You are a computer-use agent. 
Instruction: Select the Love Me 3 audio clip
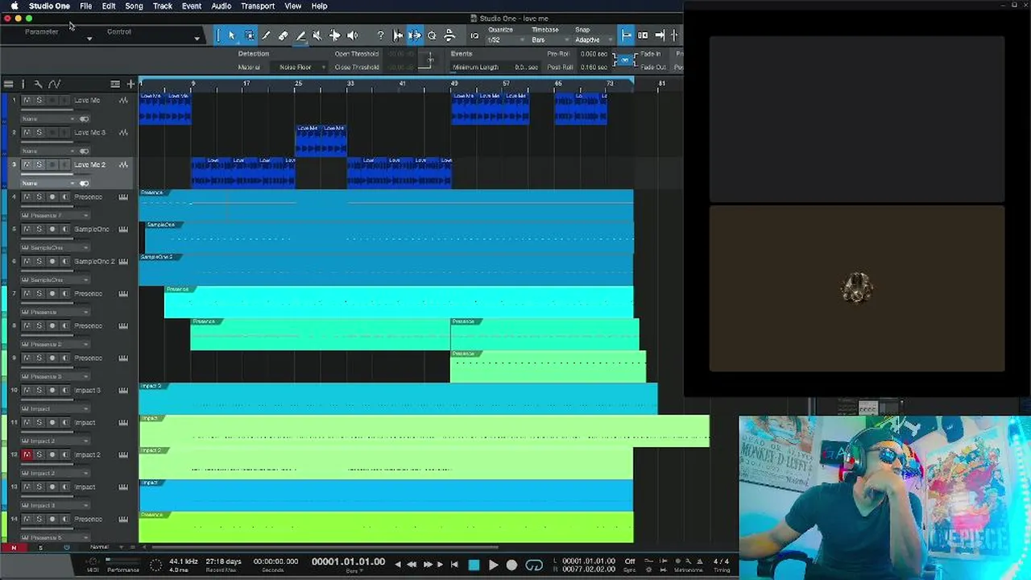321,140
